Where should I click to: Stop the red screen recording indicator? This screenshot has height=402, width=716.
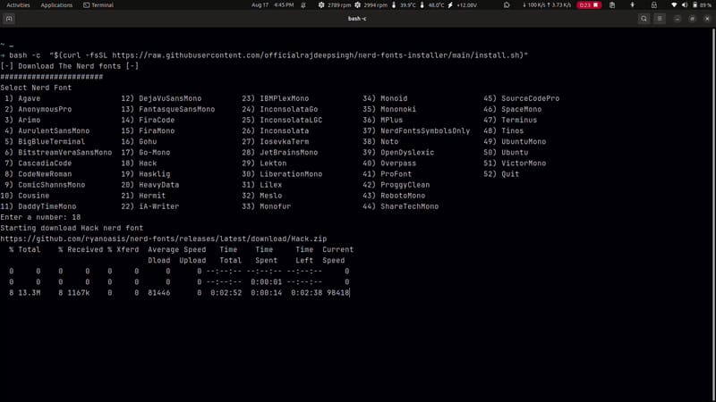pyautogui.click(x=589, y=5)
